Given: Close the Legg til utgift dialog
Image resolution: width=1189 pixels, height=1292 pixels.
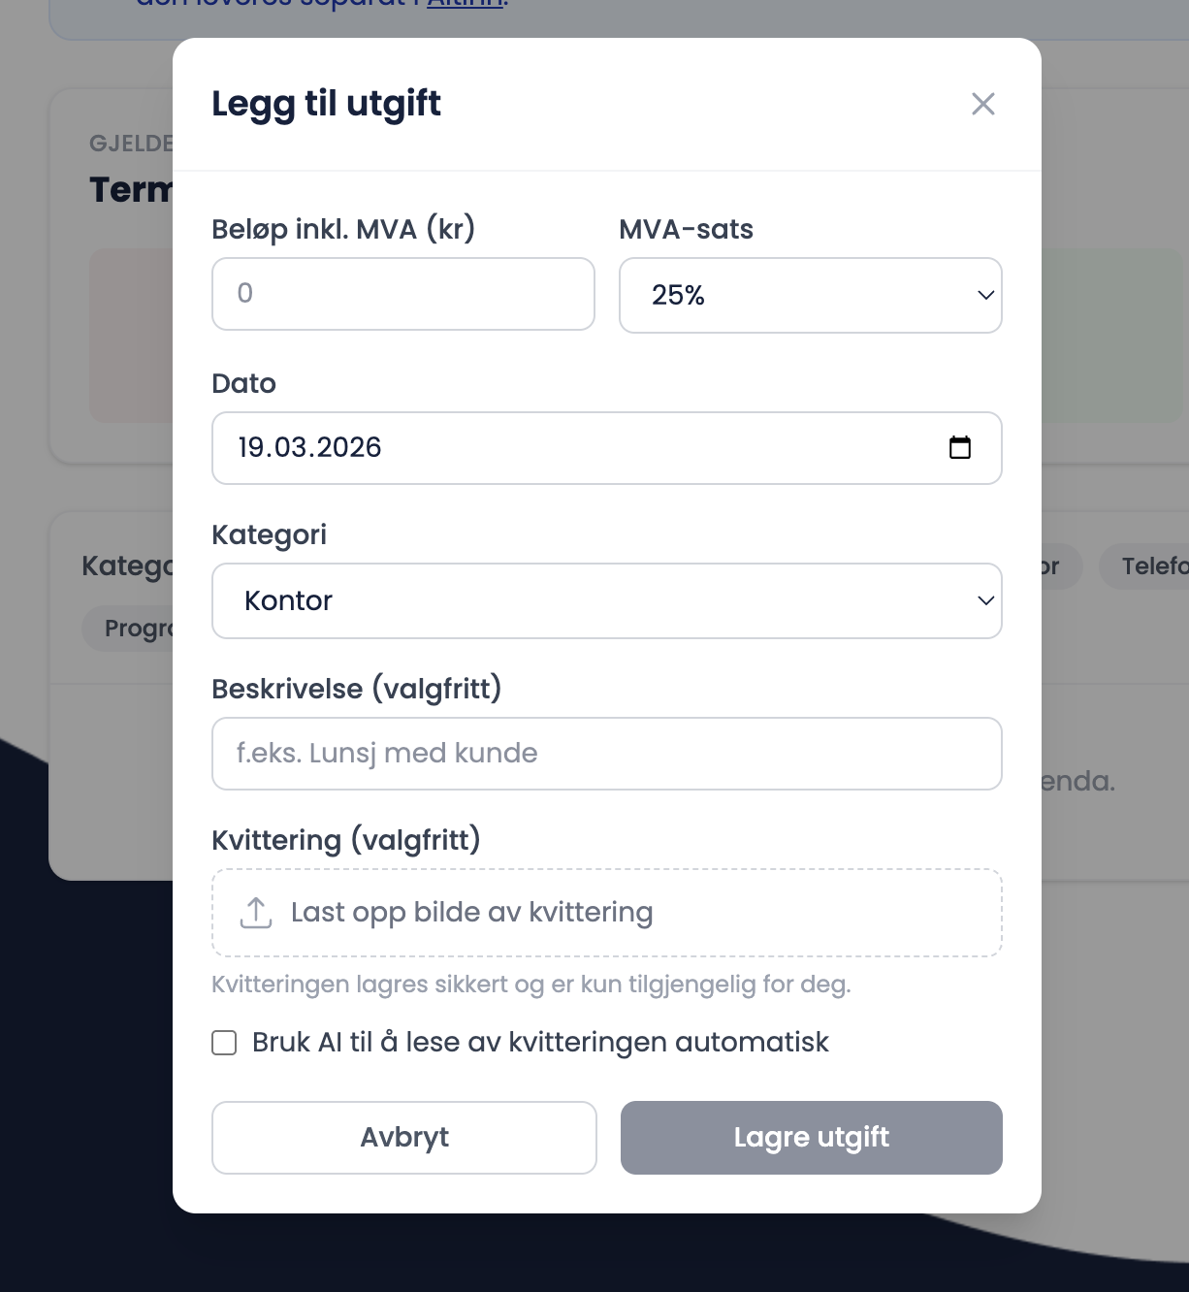Looking at the screenshot, I should click(983, 104).
